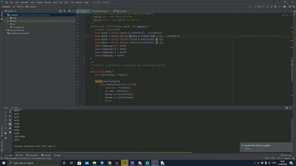This screenshot has width=296, height=166.
Task: Open the Favorites side tool tab
Action: tap(2, 146)
